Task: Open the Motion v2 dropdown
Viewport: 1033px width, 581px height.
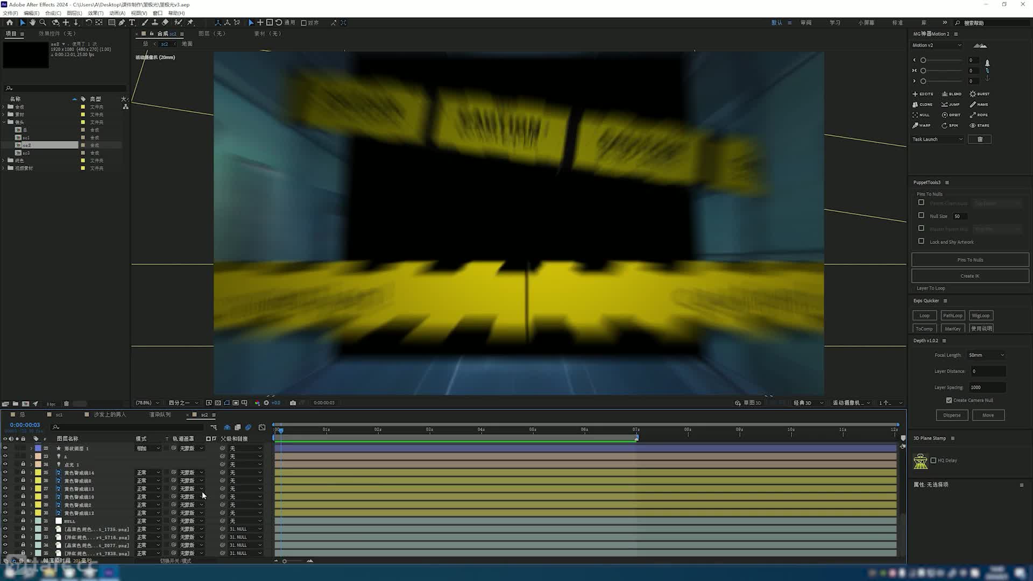Action: coord(937,45)
